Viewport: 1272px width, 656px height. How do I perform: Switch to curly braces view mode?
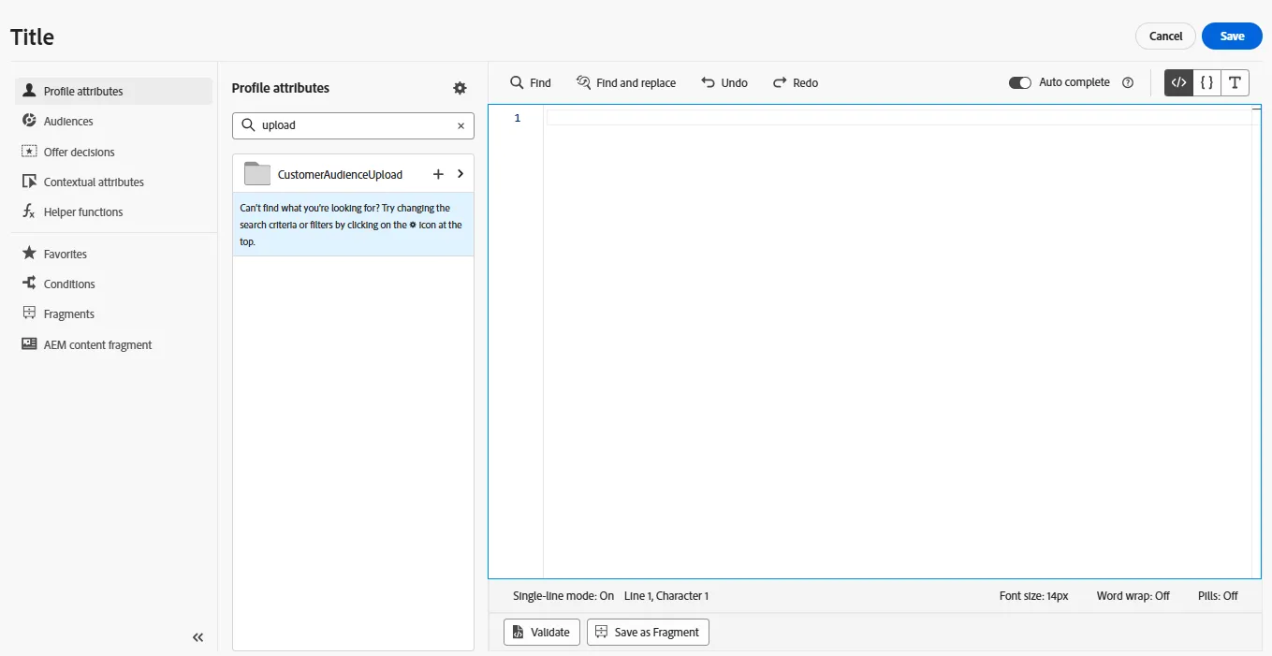pos(1207,82)
